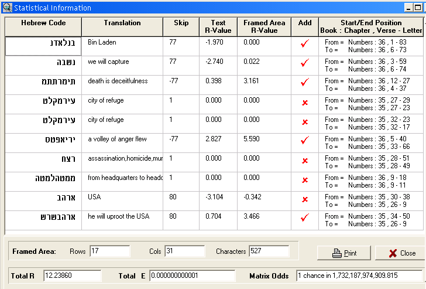The image size is (426, 289).
Task: Click Text R-Value -3.104
Action: [x=214, y=197]
